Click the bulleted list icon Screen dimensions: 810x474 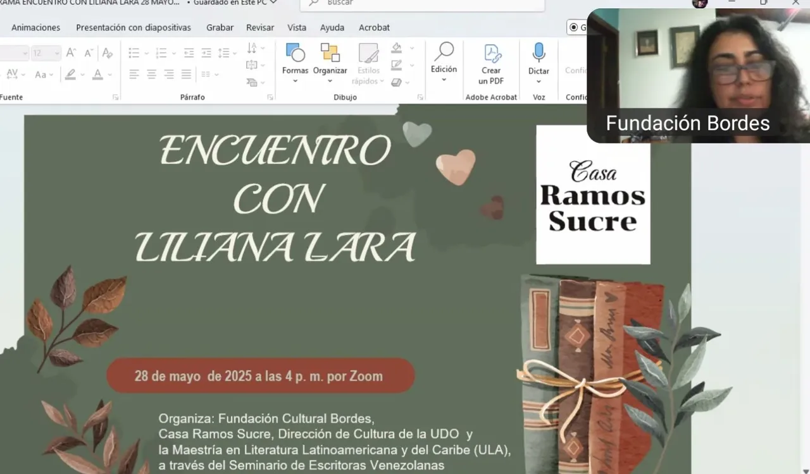[x=134, y=53]
